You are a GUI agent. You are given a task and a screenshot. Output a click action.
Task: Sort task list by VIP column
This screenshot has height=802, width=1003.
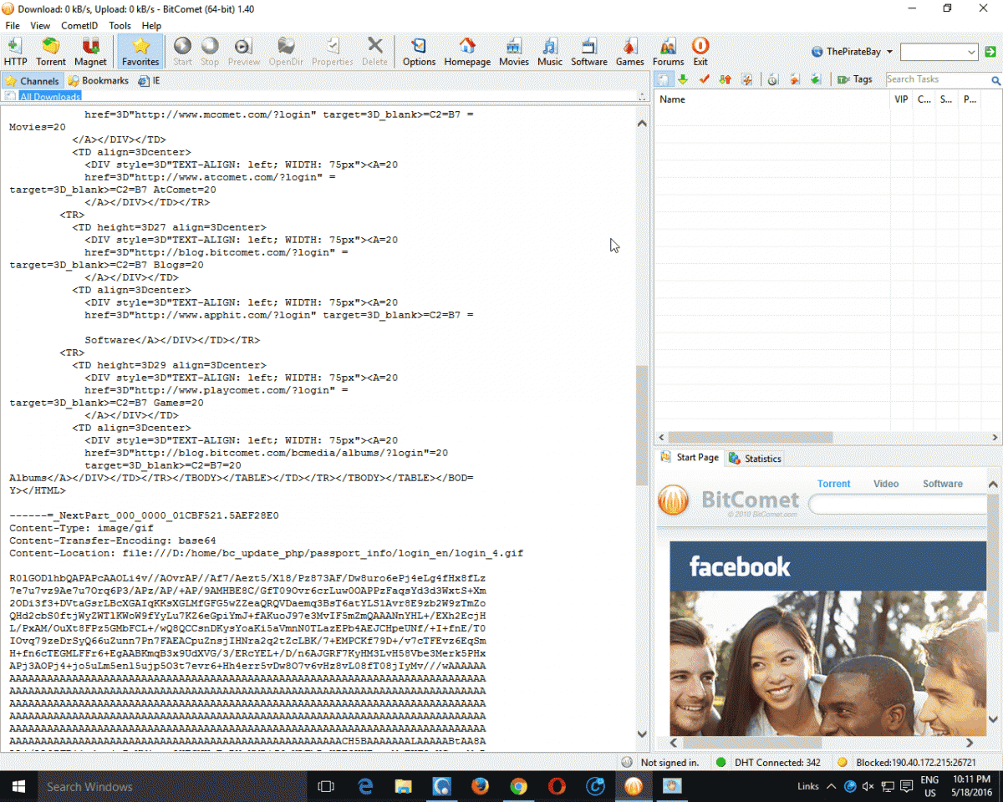(x=901, y=99)
